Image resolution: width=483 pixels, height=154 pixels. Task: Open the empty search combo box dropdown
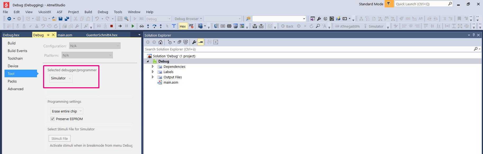(304, 19)
